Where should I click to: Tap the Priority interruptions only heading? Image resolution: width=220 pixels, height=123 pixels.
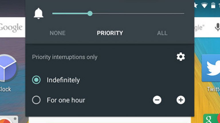pyautogui.click(x=65, y=57)
